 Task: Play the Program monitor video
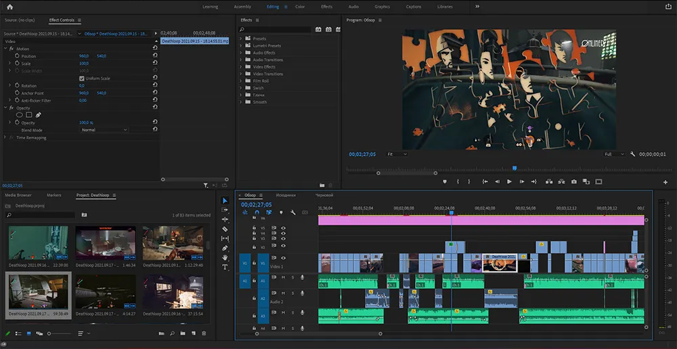coord(510,182)
